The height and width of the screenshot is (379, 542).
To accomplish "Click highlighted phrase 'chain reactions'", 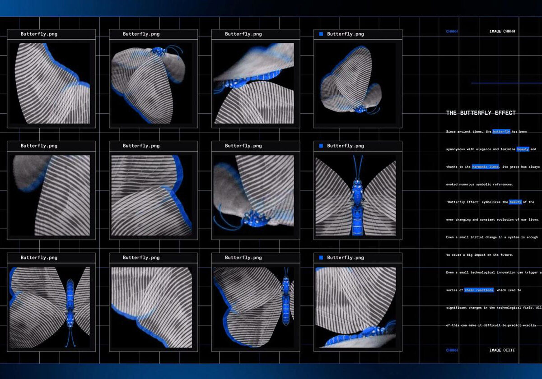I will [479, 290].
